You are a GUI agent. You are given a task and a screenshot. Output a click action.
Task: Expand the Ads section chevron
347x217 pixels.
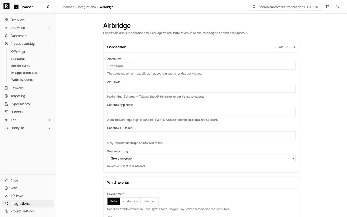coord(50,120)
